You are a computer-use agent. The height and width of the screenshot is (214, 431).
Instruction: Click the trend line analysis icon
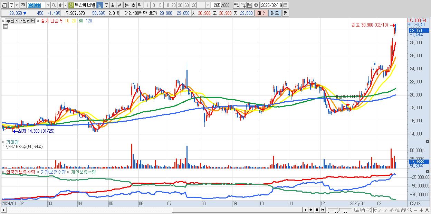point(380,210)
